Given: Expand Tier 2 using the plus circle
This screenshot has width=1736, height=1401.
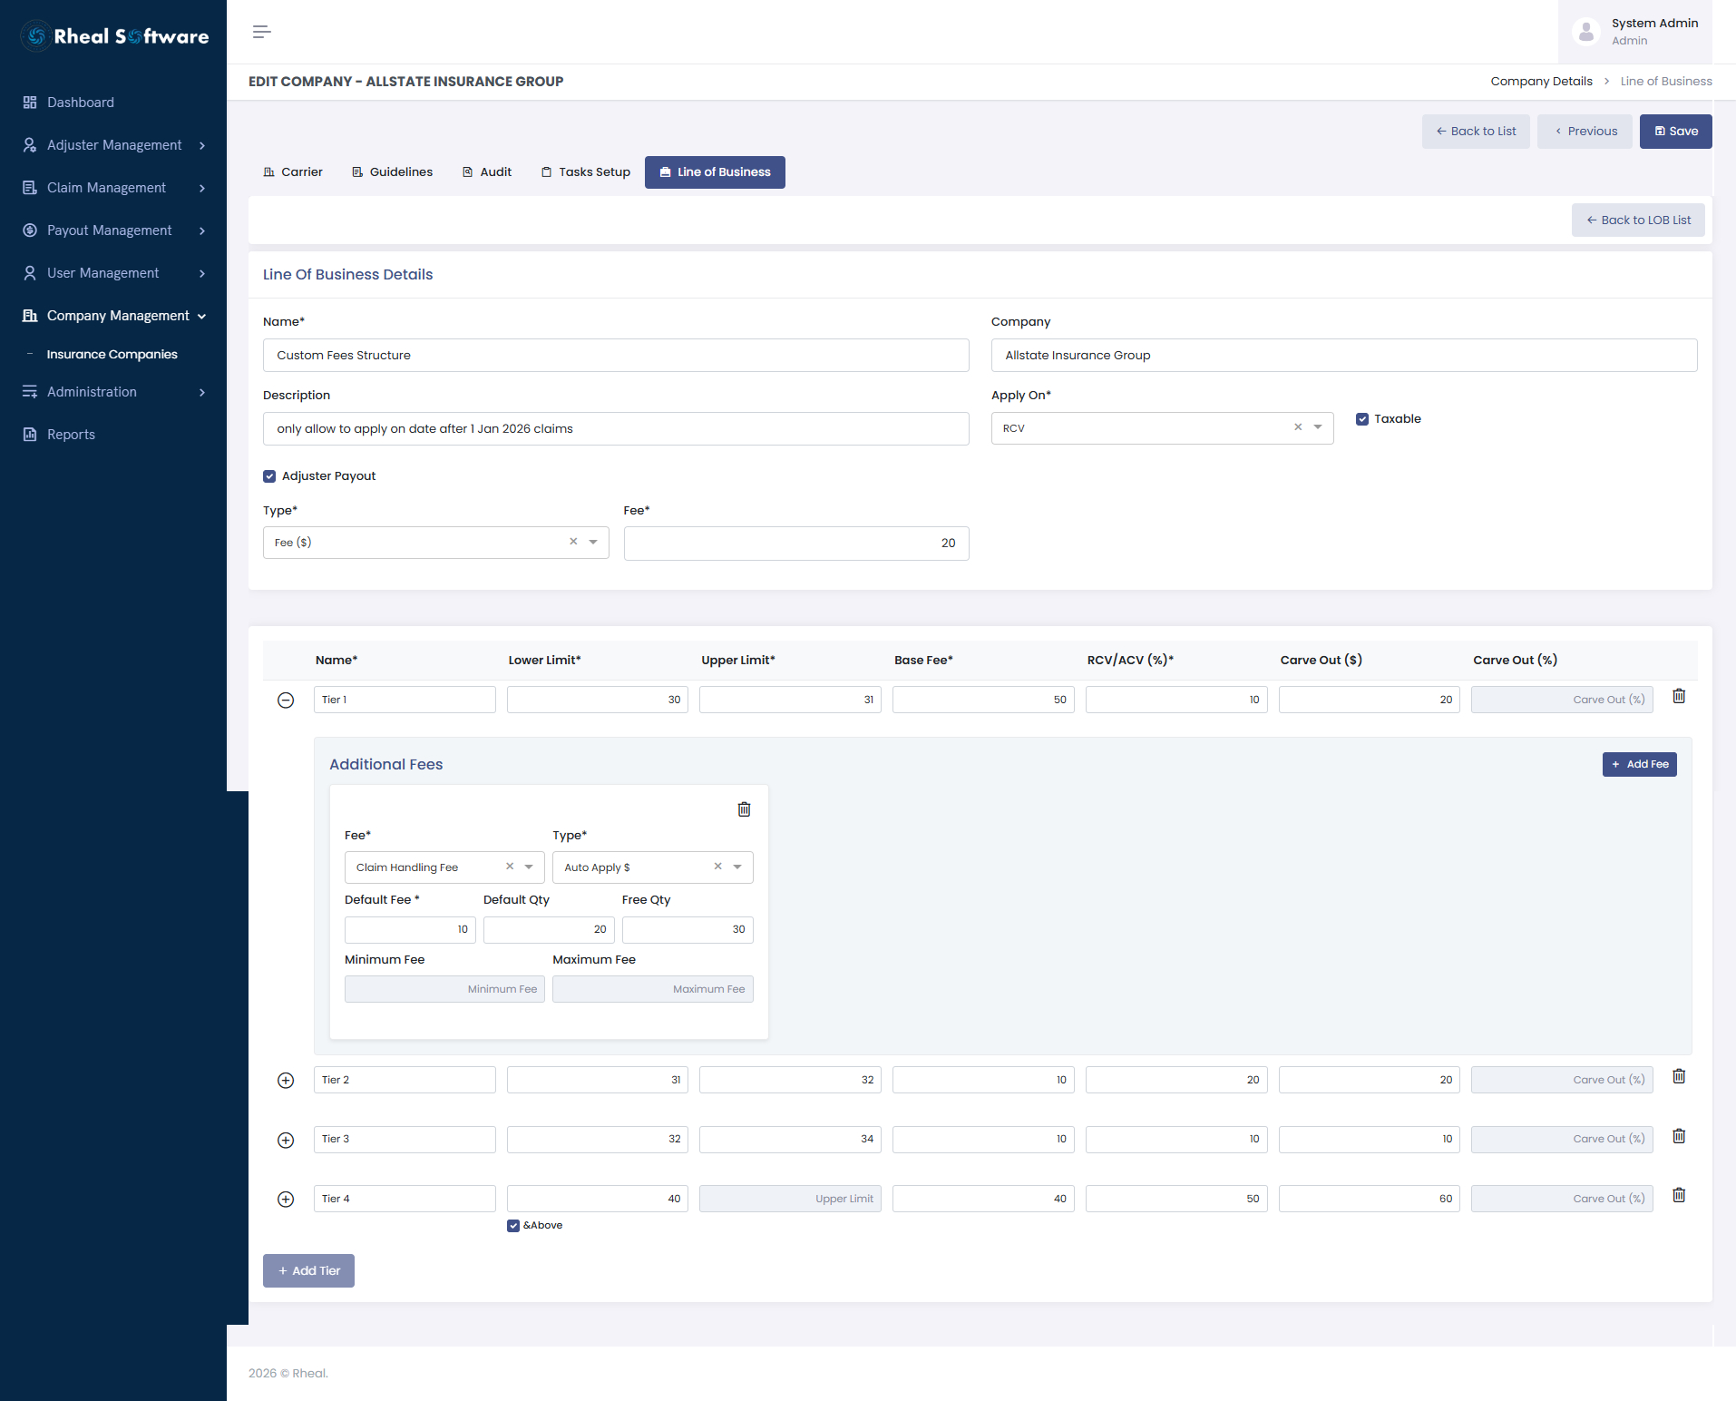Looking at the screenshot, I should (286, 1081).
